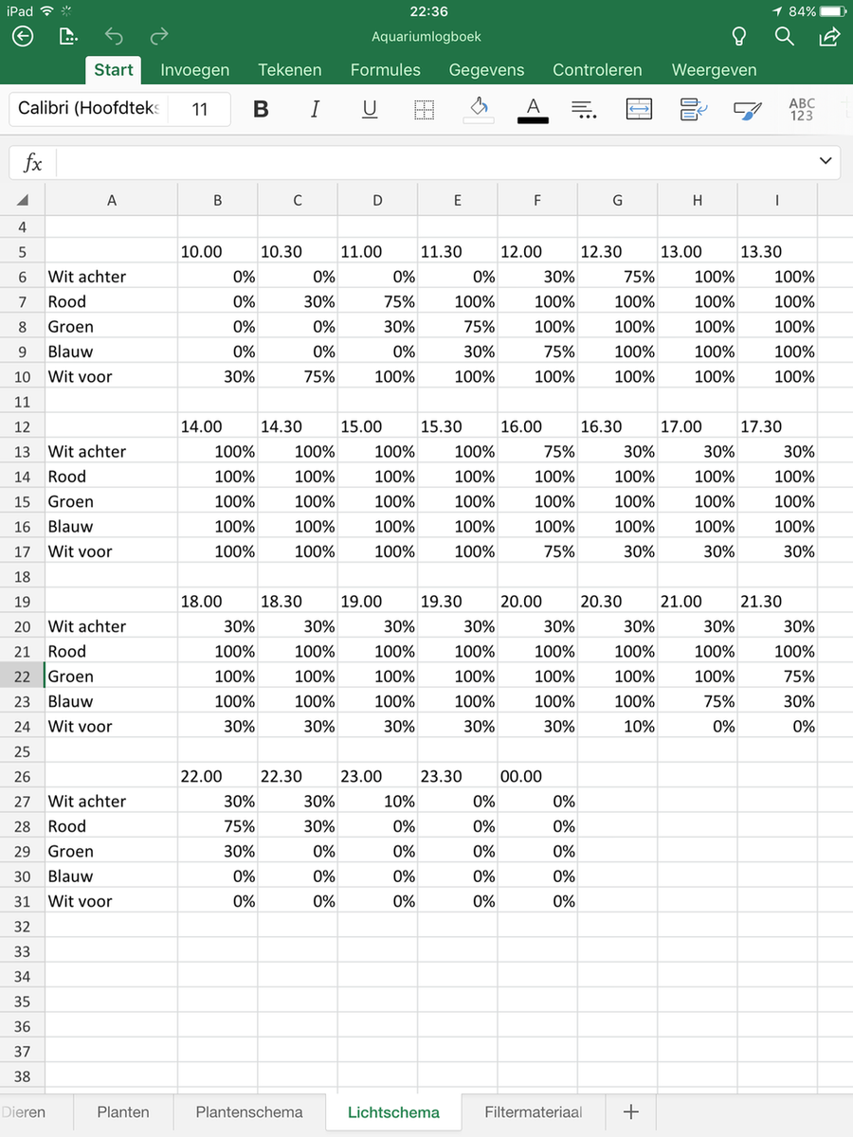Viewport: 853px width, 1137px height.
Task: Open the Calibri font name dropdown
Action: pyautogui.click(x=89, y=109)
